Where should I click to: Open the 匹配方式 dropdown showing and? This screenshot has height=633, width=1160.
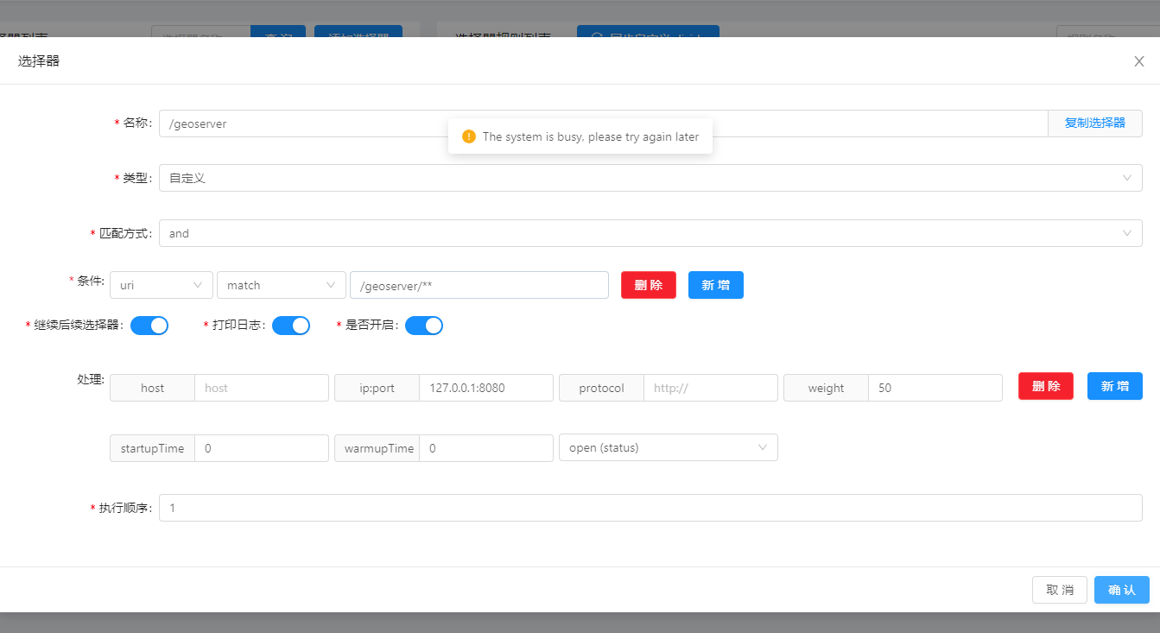click(650, 233)
